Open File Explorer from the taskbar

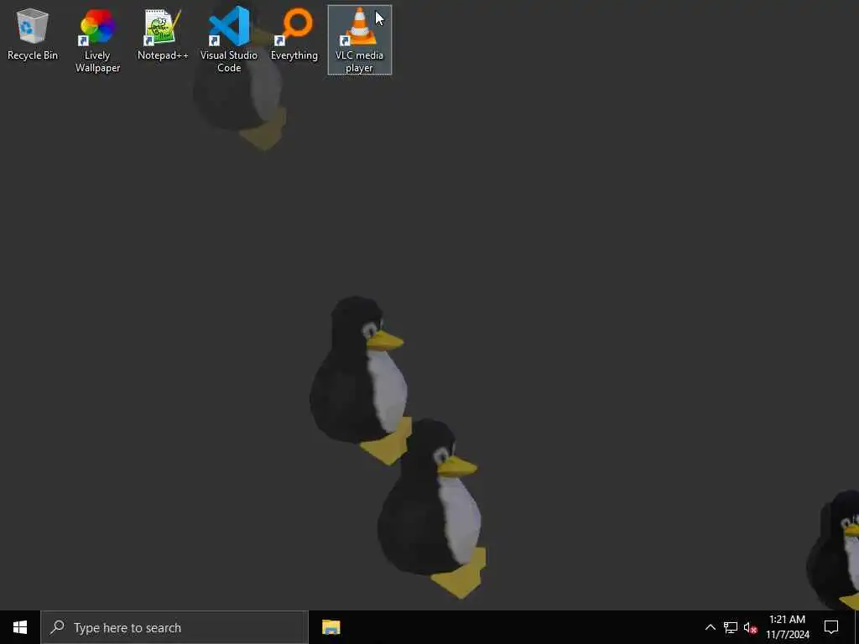331,627
